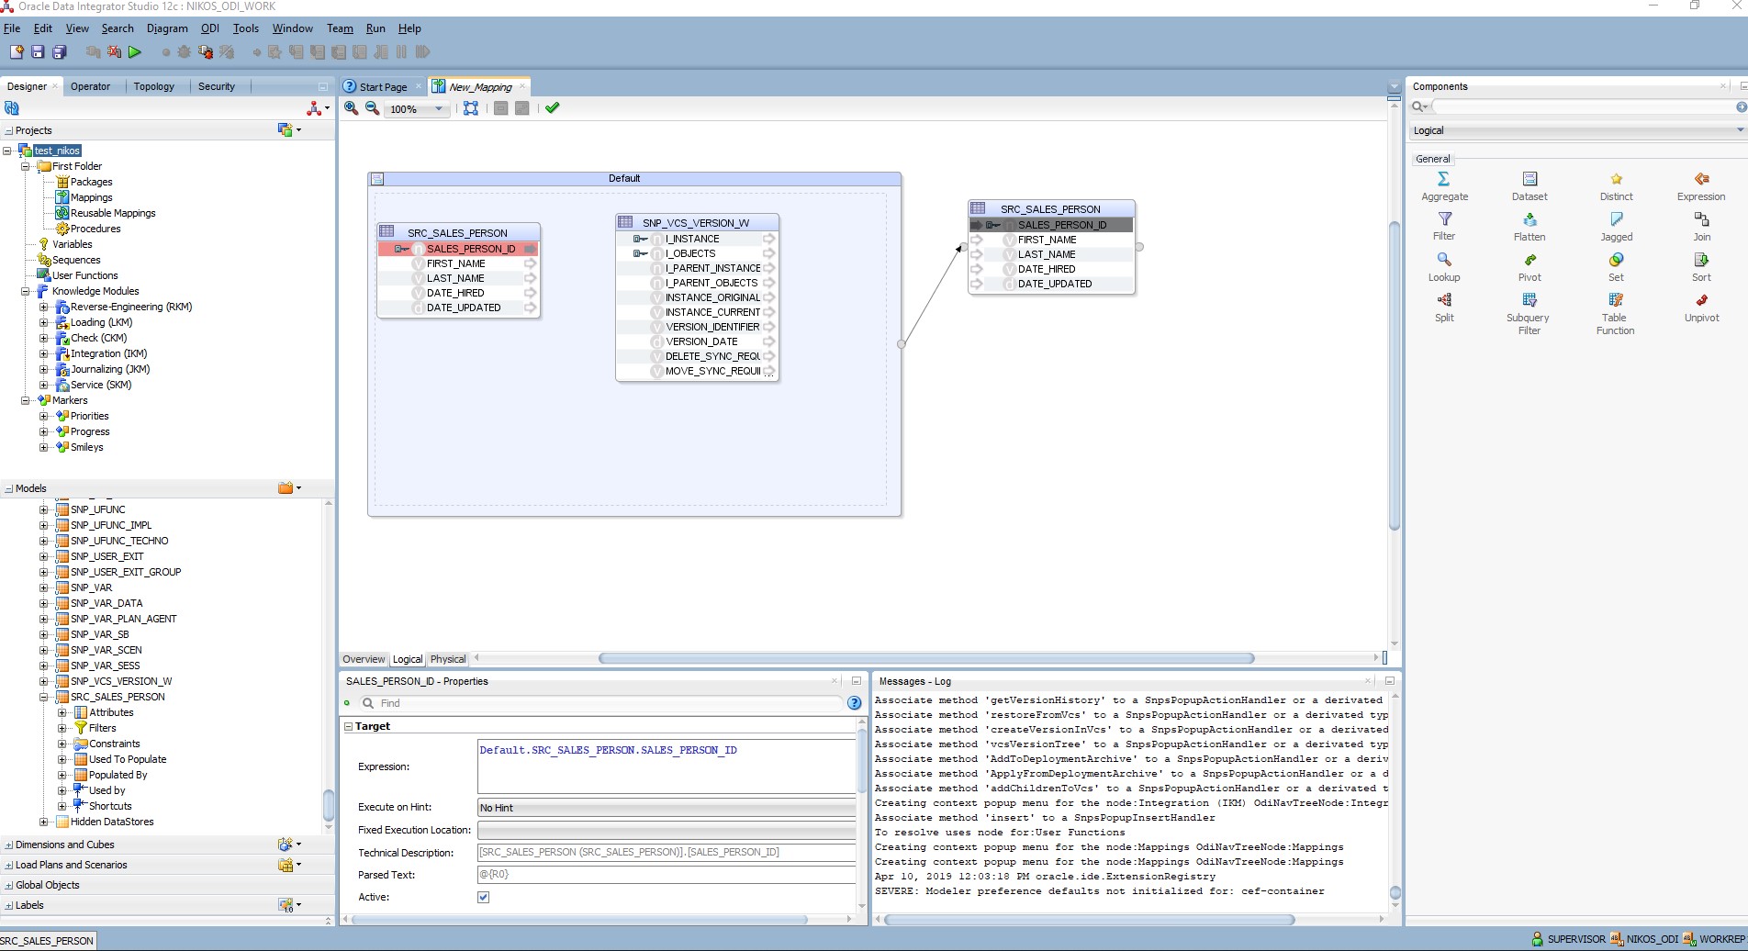This screenshot has width=1748, height=951.
Task: Click the Zoom In magnifier icon
Action: click(x=351, y=108)
